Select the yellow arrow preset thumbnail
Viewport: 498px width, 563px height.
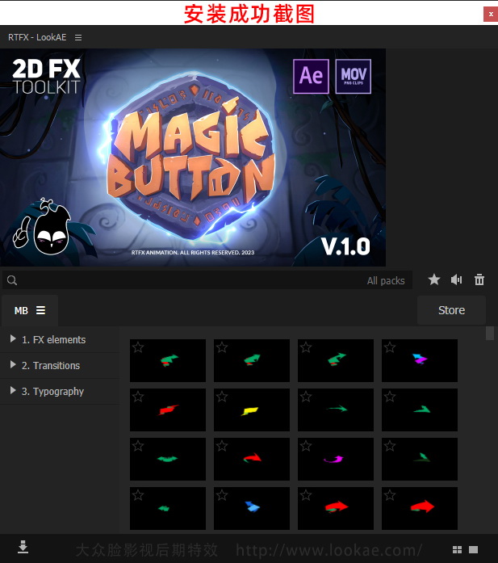(x=252, y=410)
